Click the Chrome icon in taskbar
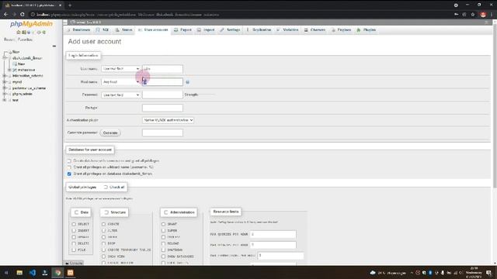497x279 pixels. tap(57, 273)
